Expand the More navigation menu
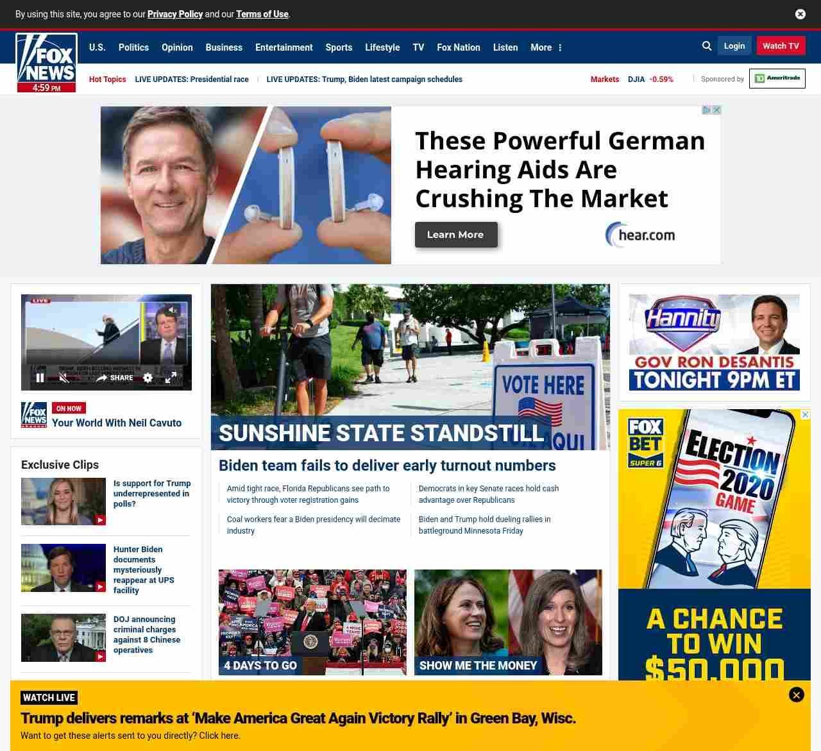Screen dimensions: 821x751 [x=546, y=47]
